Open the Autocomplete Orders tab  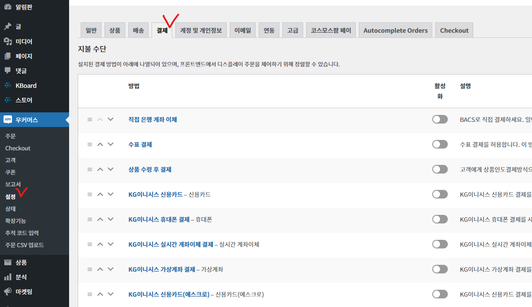(x=396, y=30)
